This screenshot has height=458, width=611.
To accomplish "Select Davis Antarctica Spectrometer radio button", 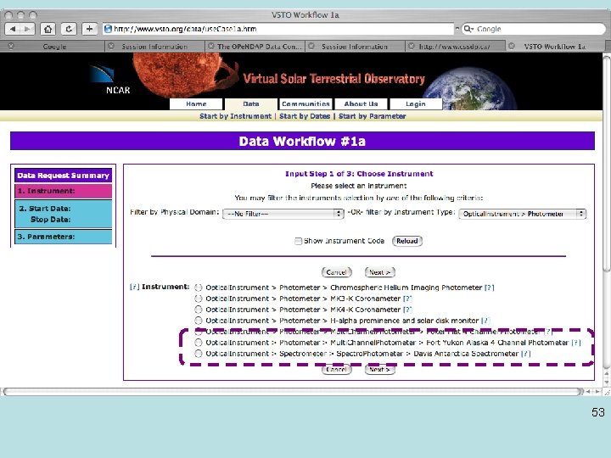I will [199, 353].
